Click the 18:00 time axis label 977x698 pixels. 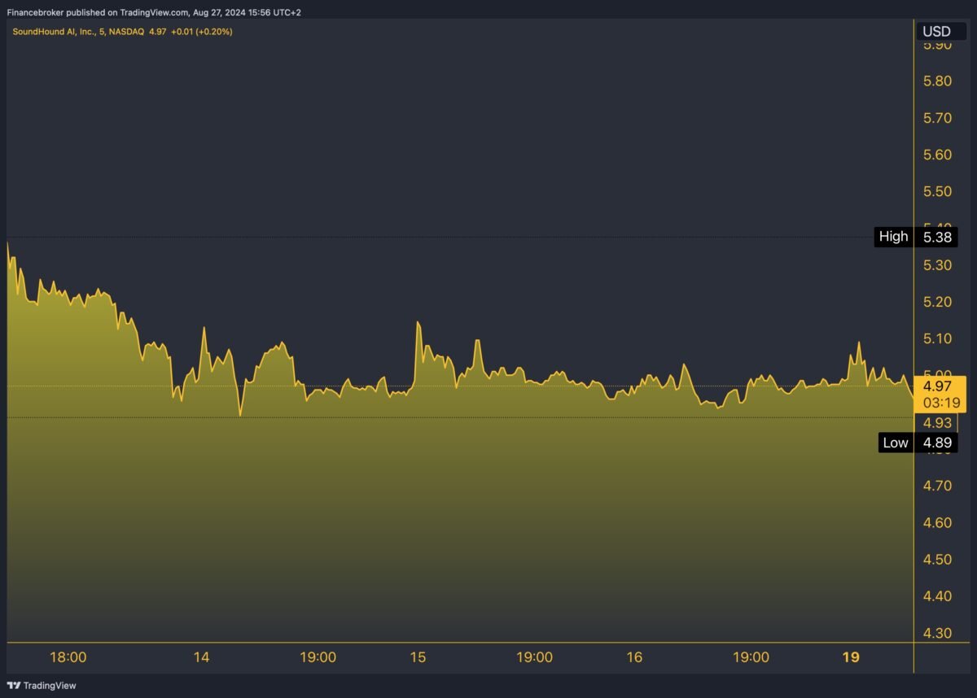coord(68,657)
